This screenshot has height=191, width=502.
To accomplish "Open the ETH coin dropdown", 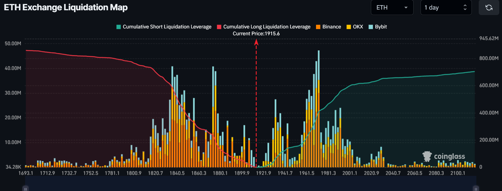I will [392, 8].
